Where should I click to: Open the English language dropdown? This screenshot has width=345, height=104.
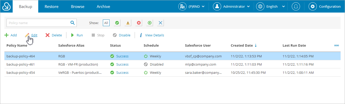click(271, 6)
